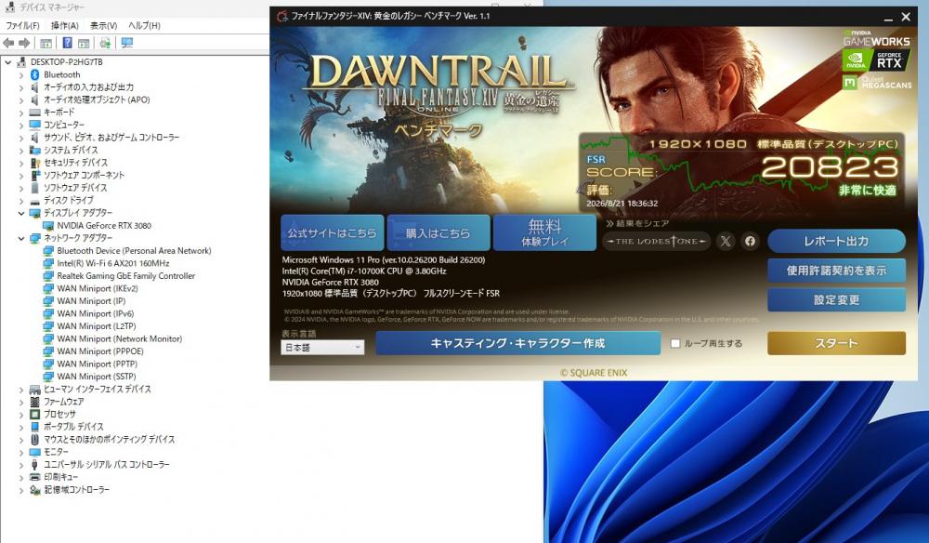The width and height of the screenshot is (929, 543).
Task: Expand the モニター node
Action: [x=20, y=452]
